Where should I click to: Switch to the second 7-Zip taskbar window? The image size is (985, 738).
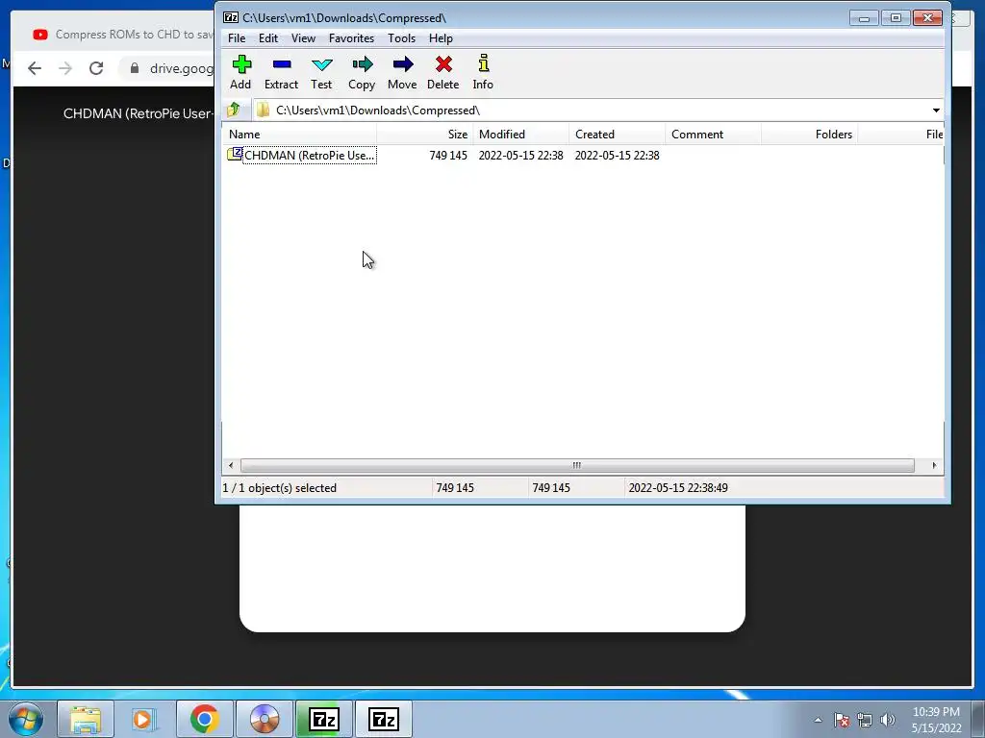coord(384,719)
